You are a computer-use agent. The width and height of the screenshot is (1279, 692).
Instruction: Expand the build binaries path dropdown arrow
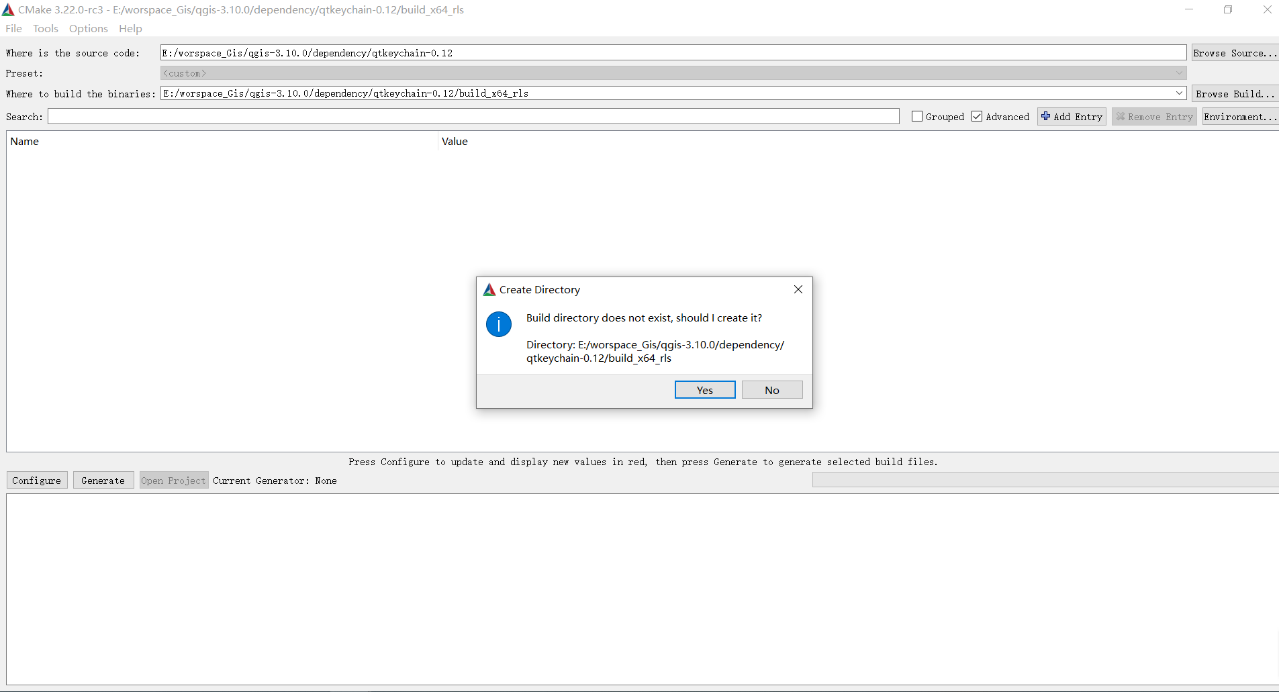(1180, 93)
